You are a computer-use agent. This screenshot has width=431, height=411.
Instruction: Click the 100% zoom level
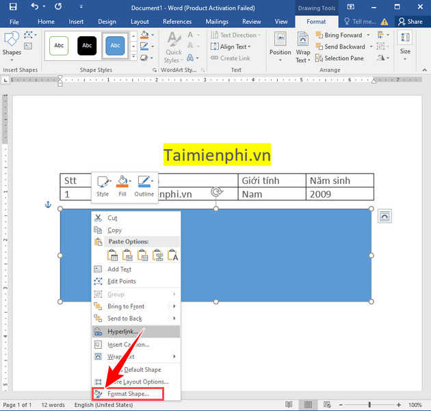(415, 405)
